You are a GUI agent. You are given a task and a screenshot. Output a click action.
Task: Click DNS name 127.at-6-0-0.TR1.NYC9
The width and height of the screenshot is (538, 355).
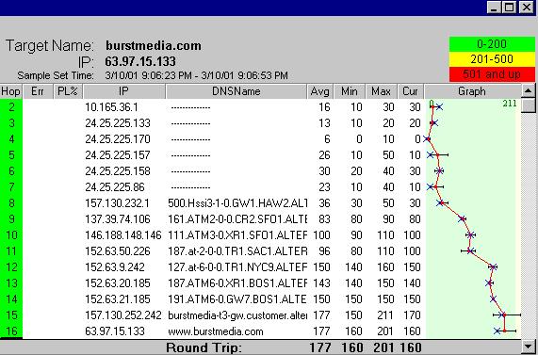[x=237, y=267]
